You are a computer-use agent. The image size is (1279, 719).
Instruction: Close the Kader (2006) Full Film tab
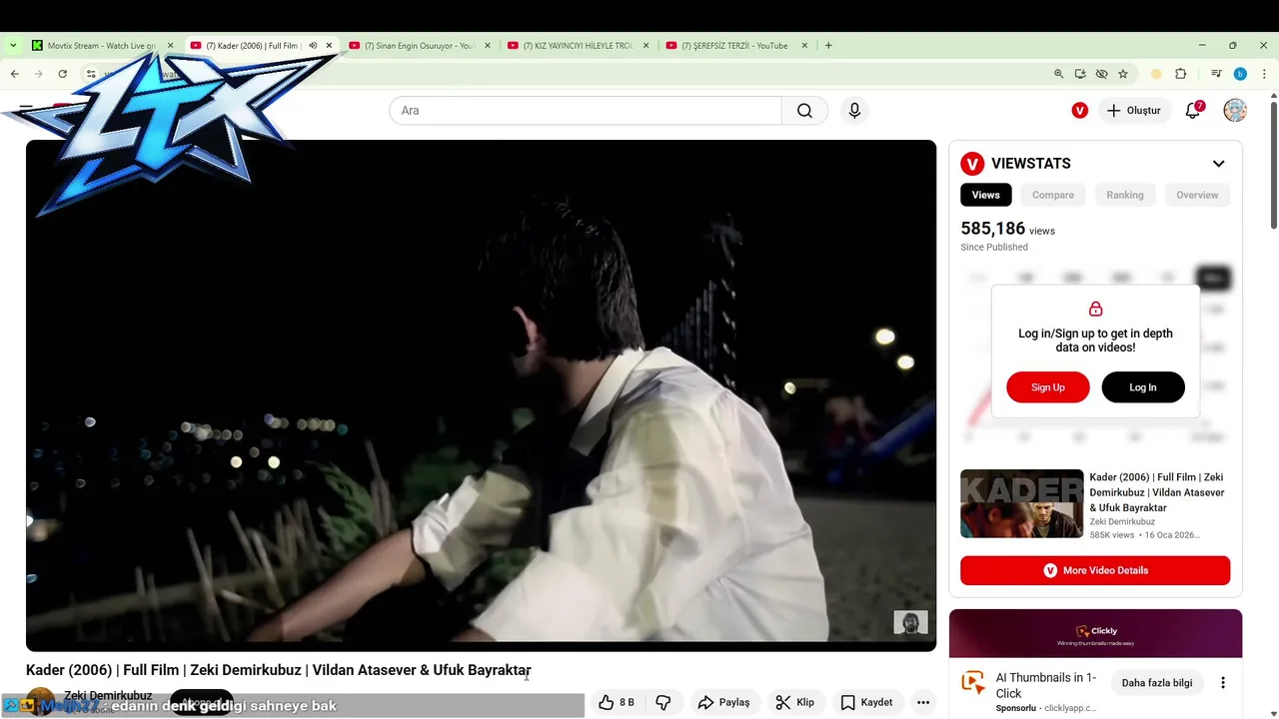pos(329,46)
